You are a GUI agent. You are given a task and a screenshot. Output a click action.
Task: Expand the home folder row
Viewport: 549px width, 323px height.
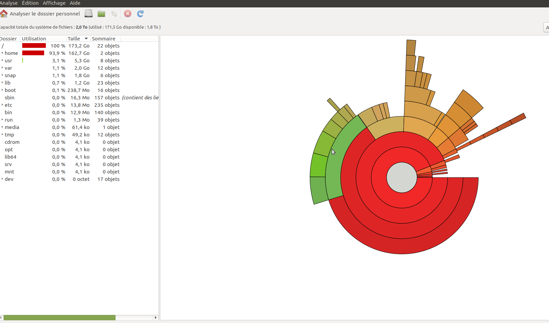(x=2, y=53)
